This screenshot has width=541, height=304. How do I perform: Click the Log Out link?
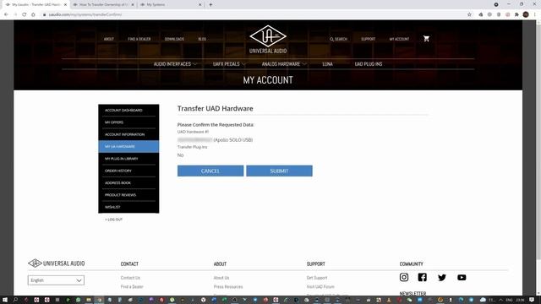[x=113, y=220]
